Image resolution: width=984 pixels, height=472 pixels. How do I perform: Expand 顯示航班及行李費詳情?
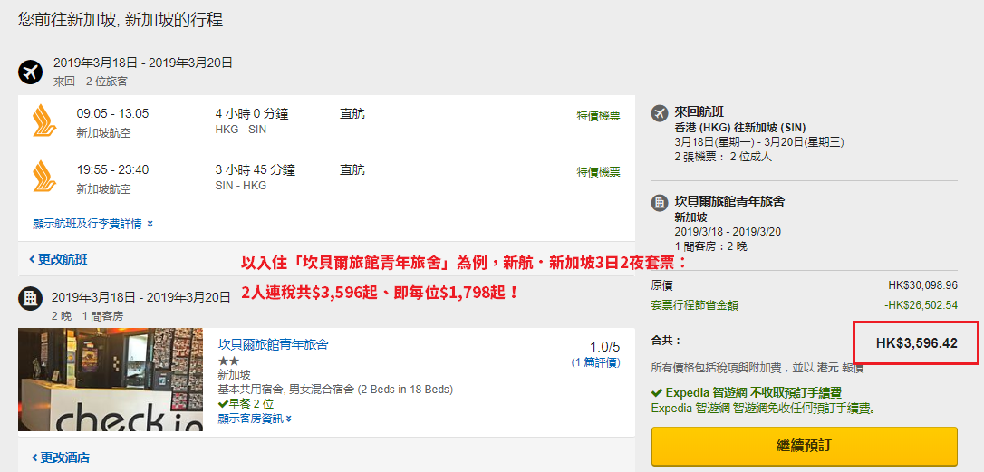93,224
